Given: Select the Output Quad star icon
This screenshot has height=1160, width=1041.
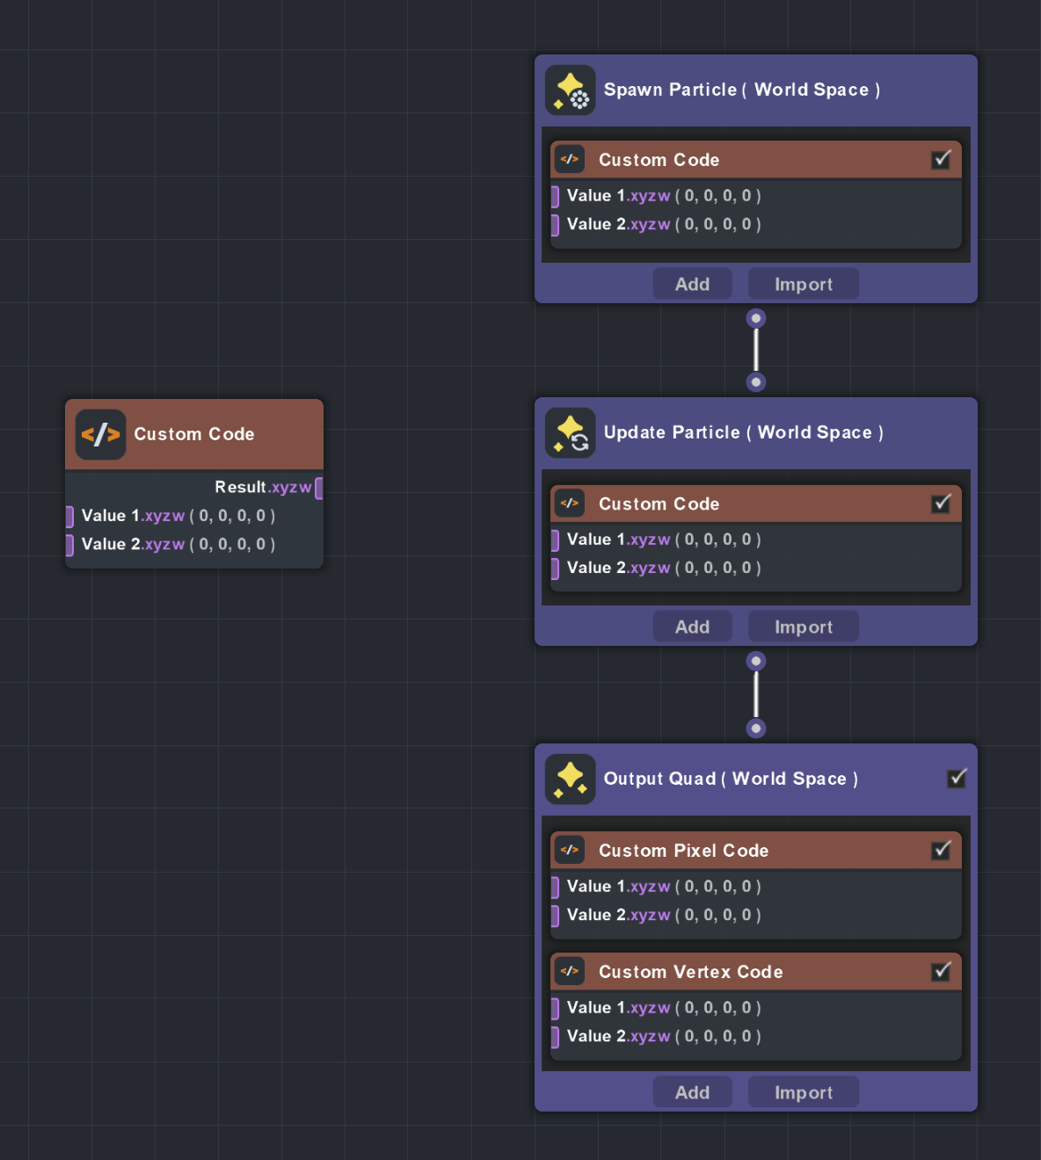Looking at the screenshot, I should tap(570, 779).
